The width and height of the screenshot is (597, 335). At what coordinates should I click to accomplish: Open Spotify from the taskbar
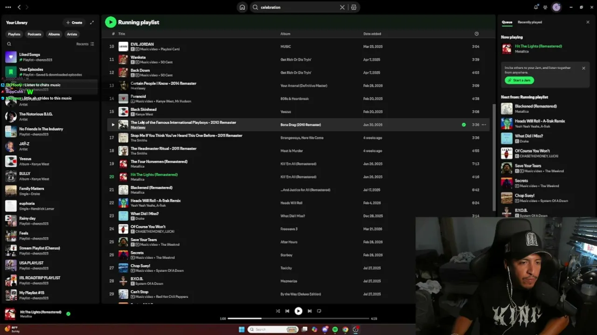coord(335,329)
